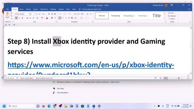
Task: Align text right
Action: (x=66, y=18)
